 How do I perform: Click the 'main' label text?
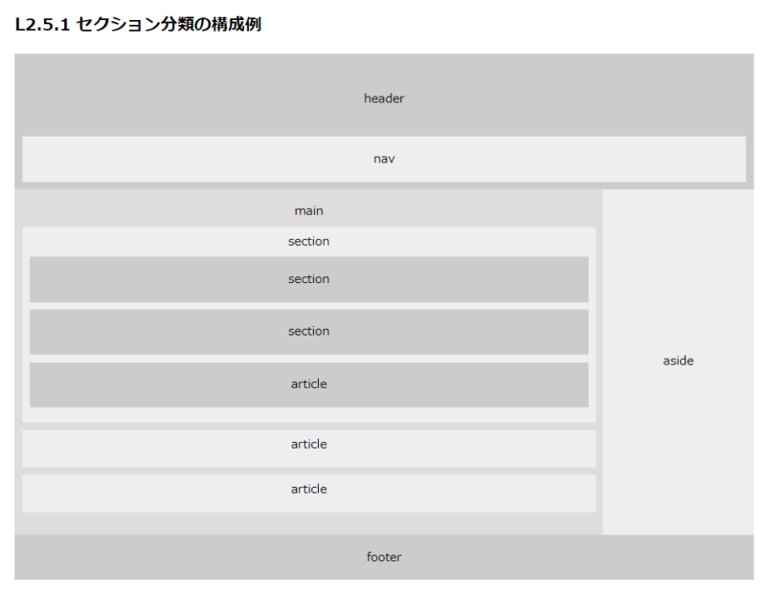pyautogui.click(x=308, y=210)
